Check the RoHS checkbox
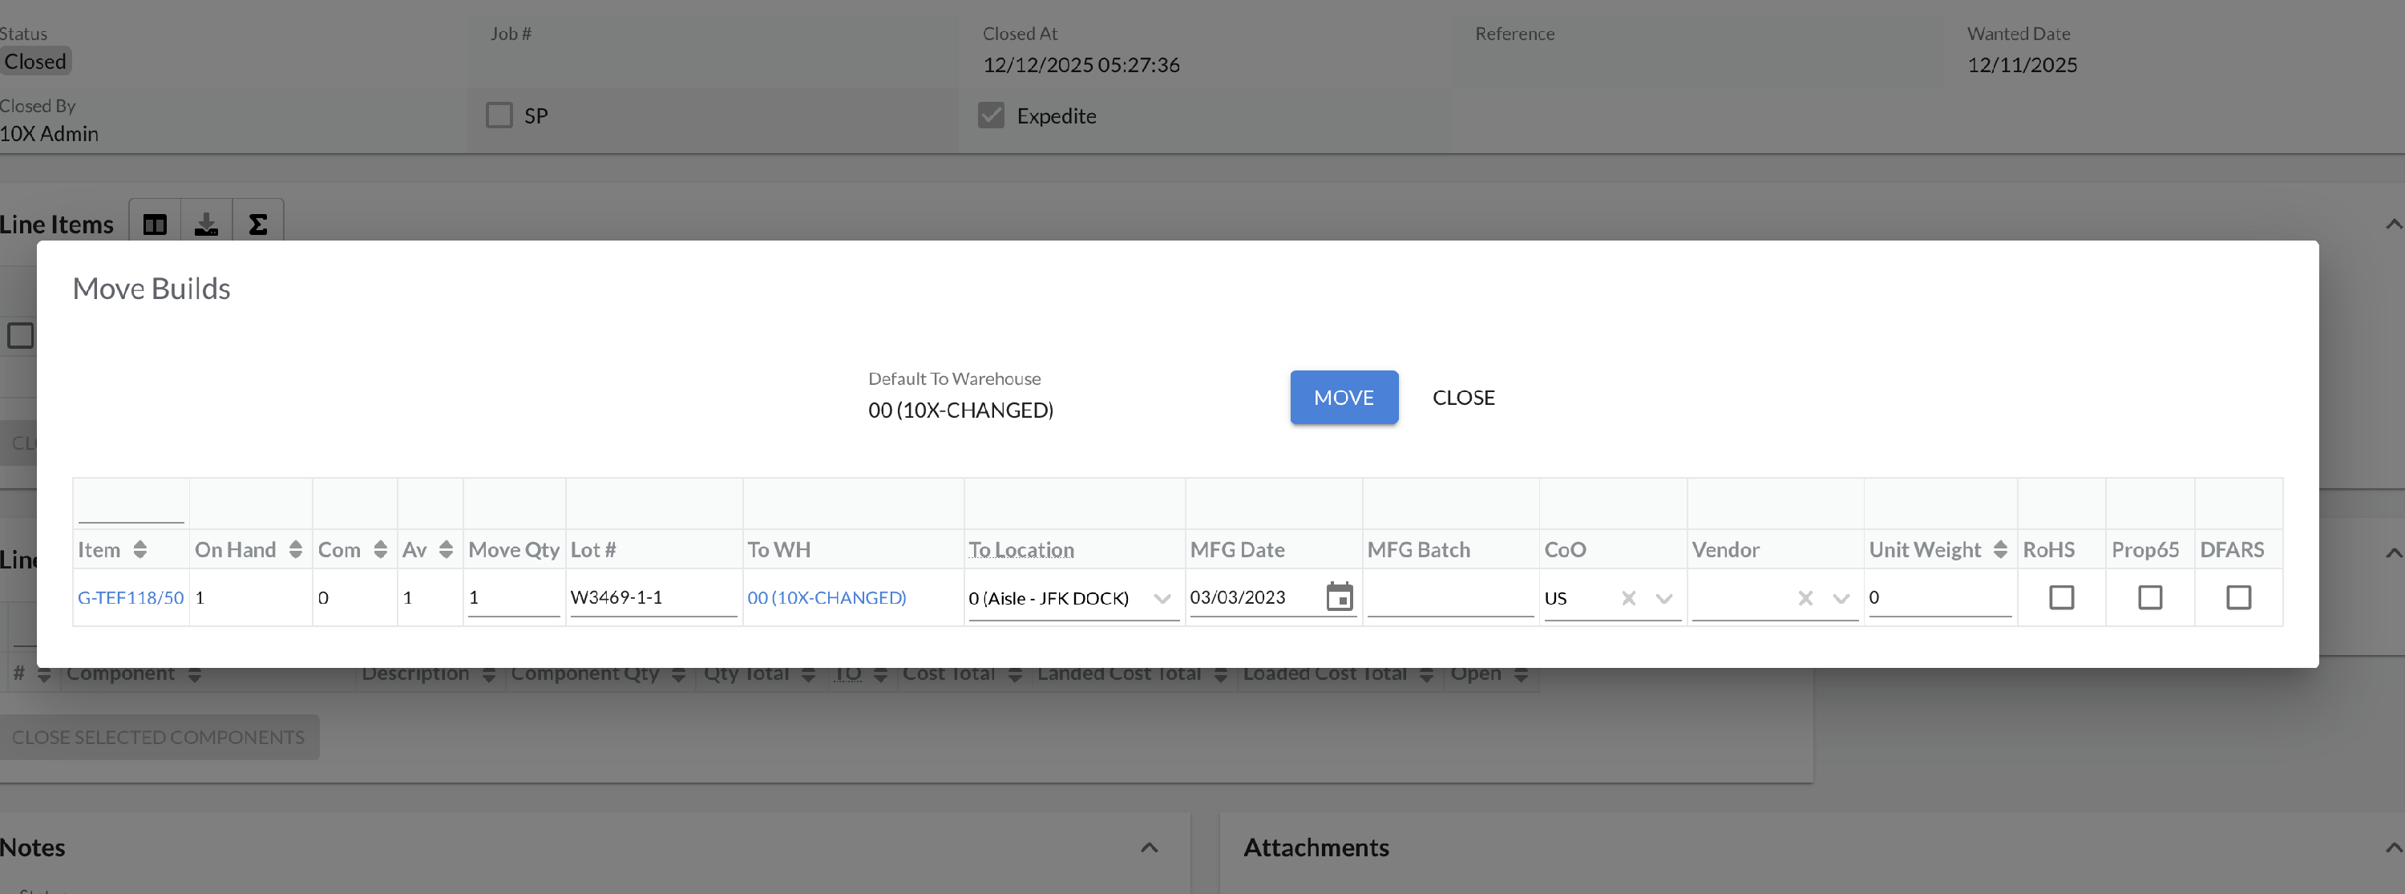This screenshot has width=2405, height=894. coord(2060,597)
